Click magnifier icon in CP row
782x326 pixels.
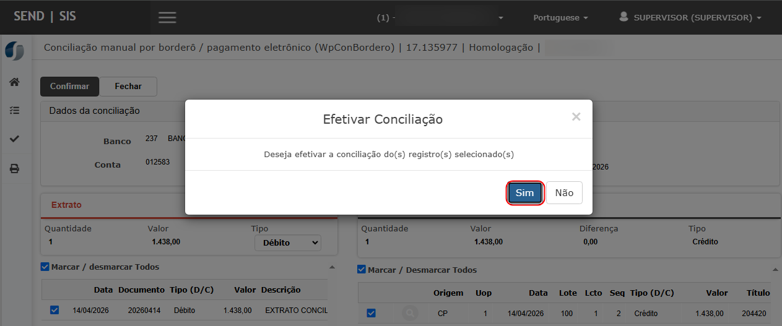pos(409,313)
